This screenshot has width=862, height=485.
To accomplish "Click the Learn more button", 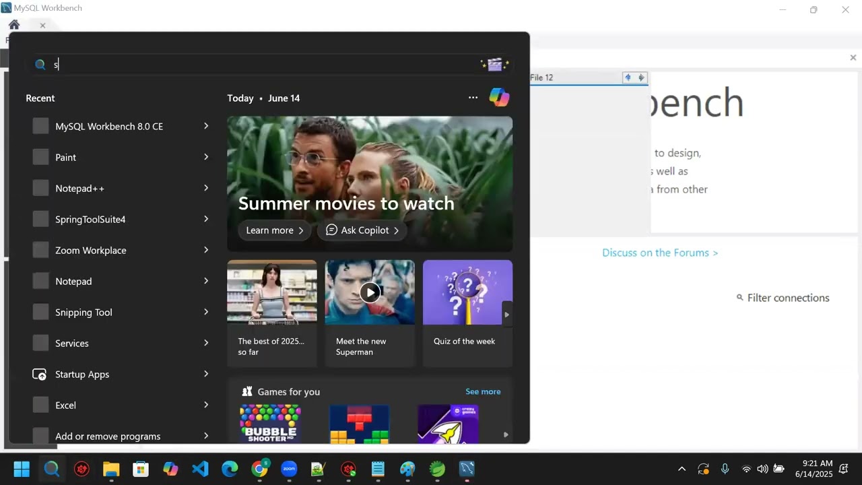I will 275,230.
